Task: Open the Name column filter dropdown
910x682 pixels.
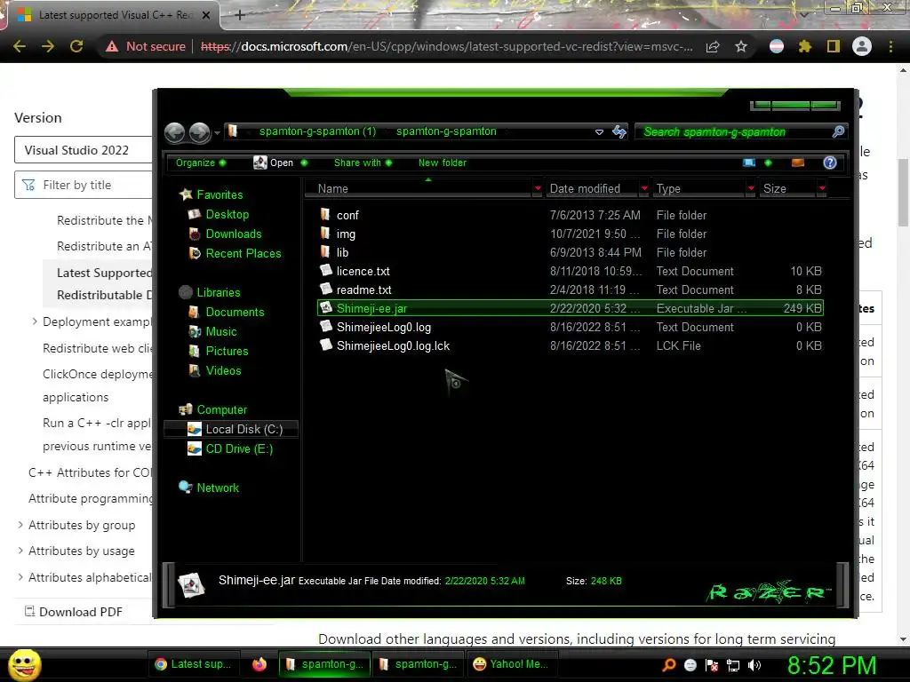Action: coord(538,188)
